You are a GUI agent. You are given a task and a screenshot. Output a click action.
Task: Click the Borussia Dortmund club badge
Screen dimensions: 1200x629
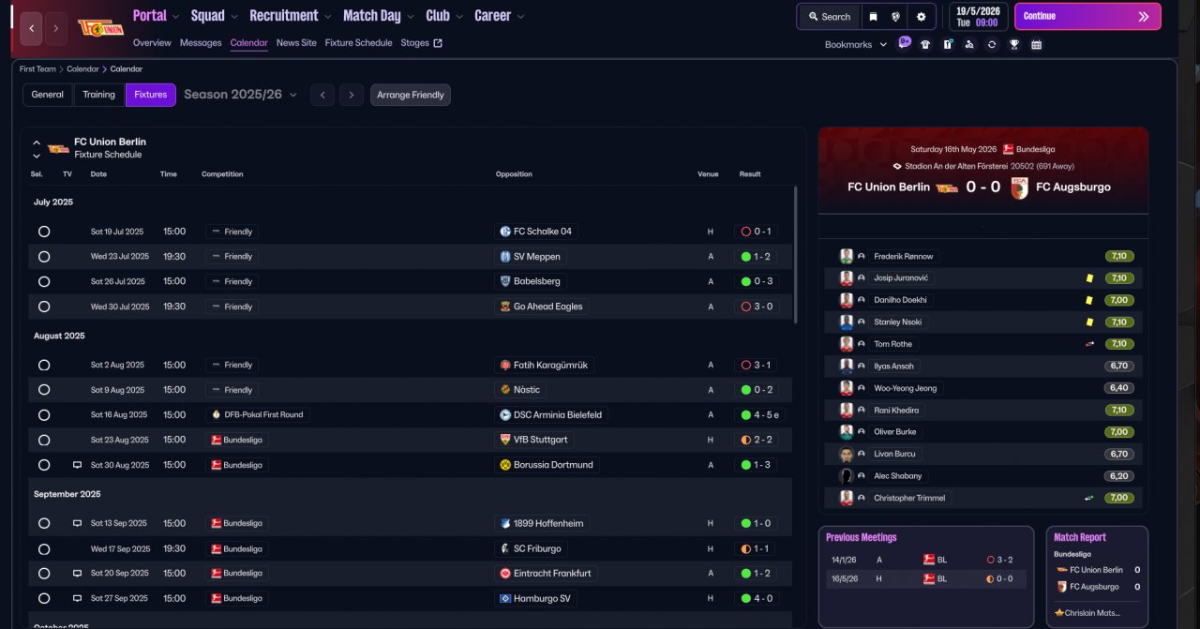505,465
